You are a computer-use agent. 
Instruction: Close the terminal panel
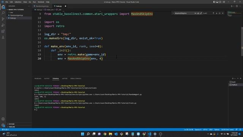[240, 79]
